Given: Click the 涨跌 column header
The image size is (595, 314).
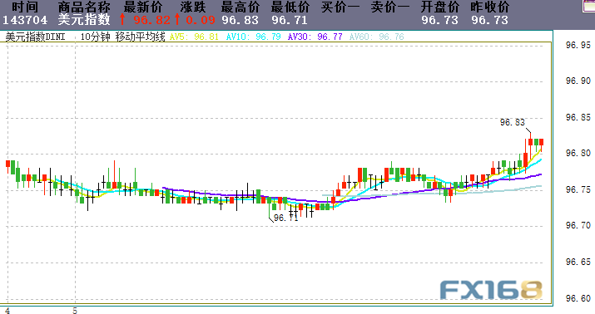Looking at the screenshot, I should tap(193, 7).
